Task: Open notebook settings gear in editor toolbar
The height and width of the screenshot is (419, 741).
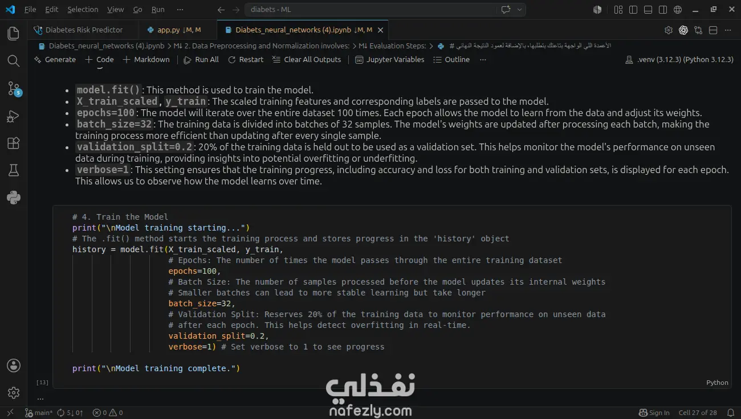Action: pos(669,30)
